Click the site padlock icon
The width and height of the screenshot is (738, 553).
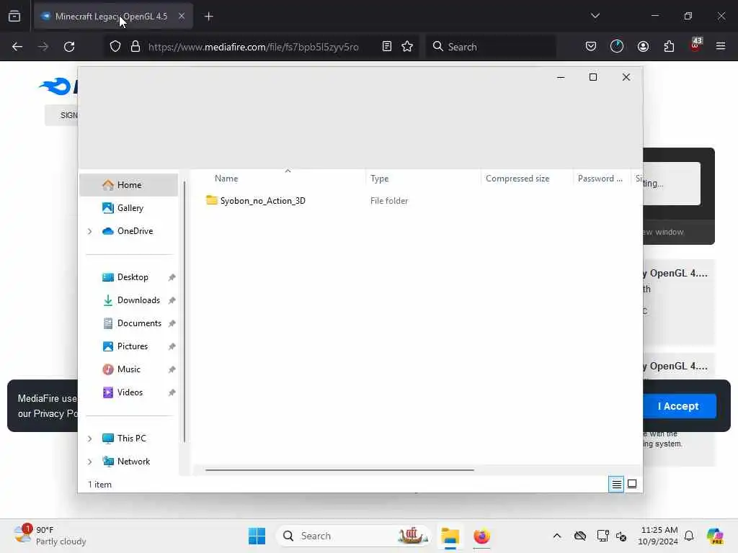point(135,47)
